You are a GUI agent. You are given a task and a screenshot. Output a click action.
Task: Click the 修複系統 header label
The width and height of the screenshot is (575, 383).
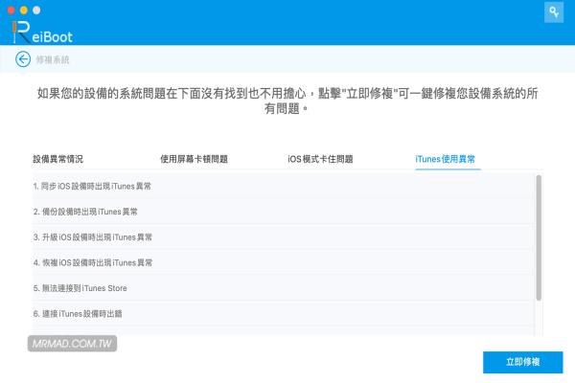(x=53, y=59)
